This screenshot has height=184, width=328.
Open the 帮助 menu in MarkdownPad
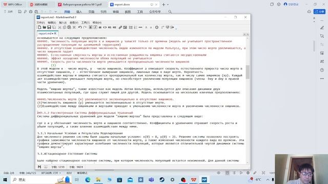point(97,22)
